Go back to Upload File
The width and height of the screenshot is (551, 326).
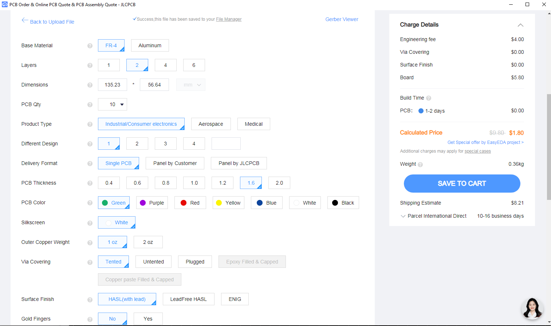(x=48, y=22)
